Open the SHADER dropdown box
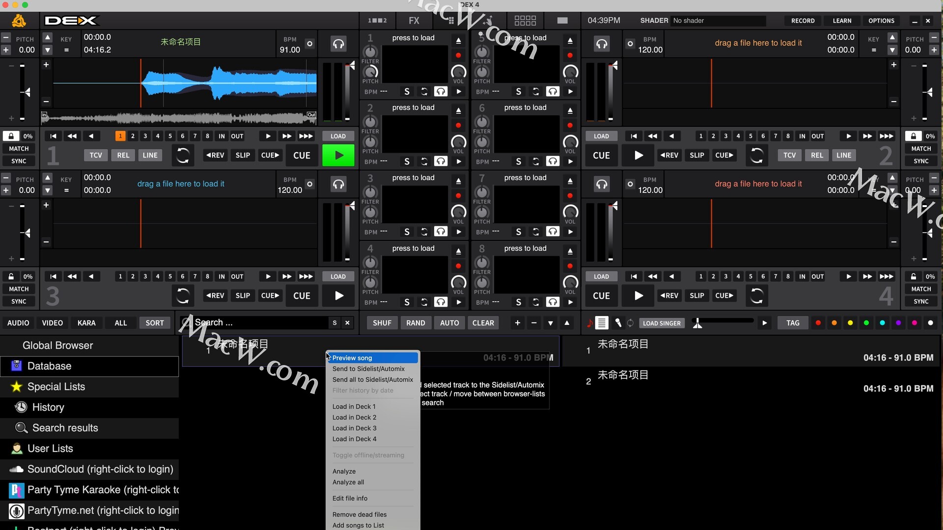The height and width of the screenshot is (530, 943). pyautogui.click(x=718, y=21)
